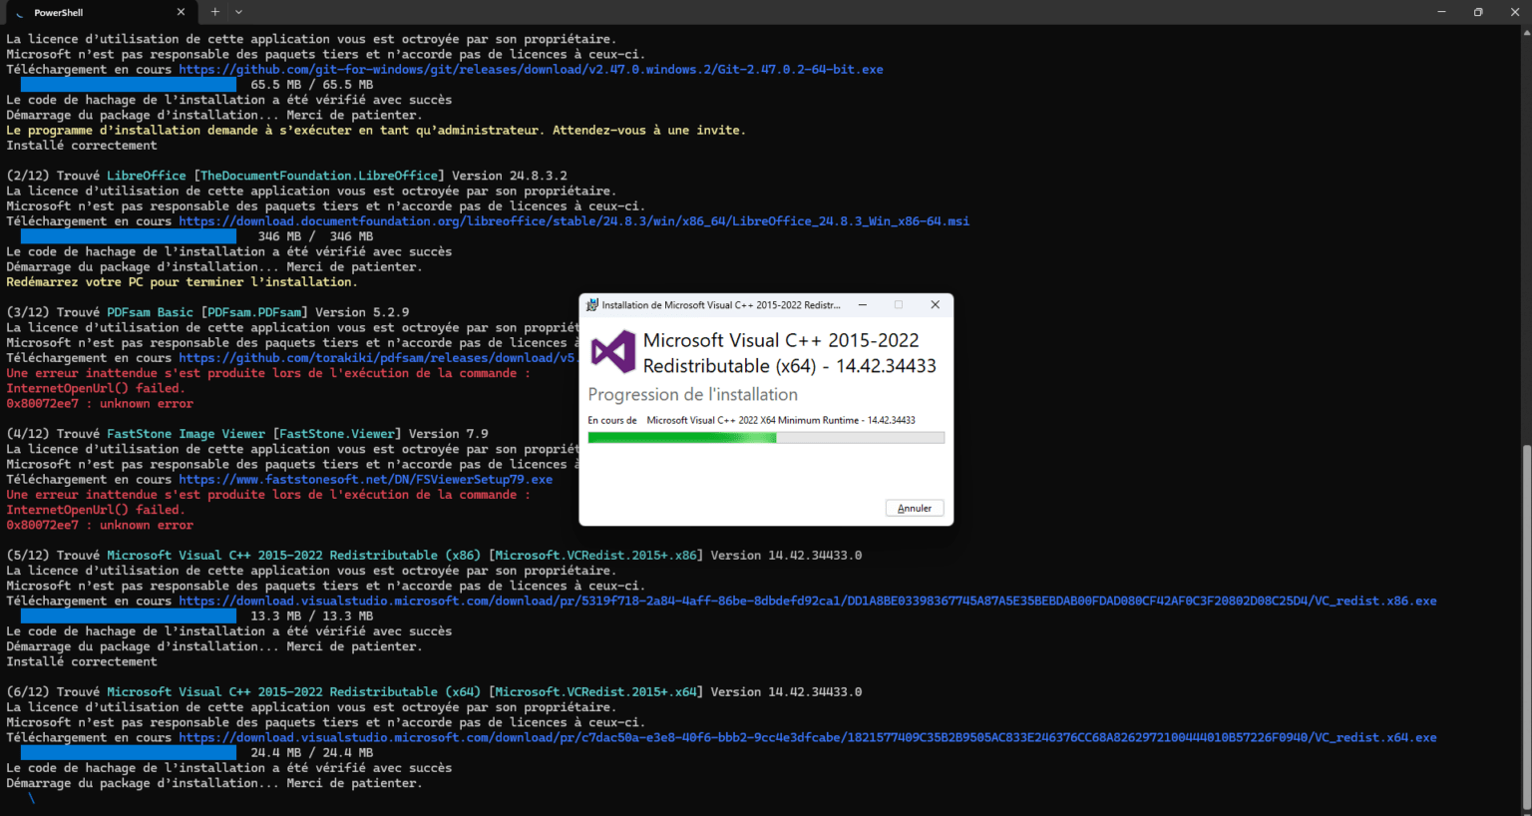
Task: Follow the PDFsam GitHub releases link
Action: pos(377,358)
